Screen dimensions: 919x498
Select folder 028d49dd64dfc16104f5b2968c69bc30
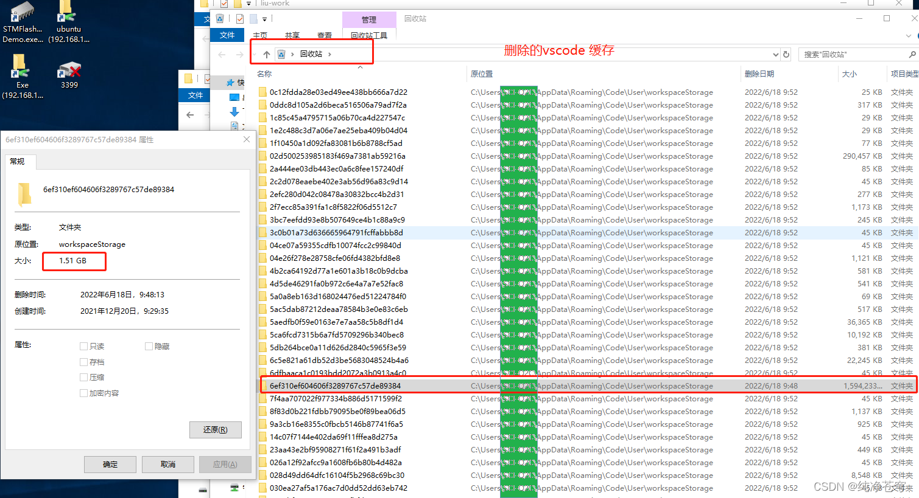tap(337, 475)
